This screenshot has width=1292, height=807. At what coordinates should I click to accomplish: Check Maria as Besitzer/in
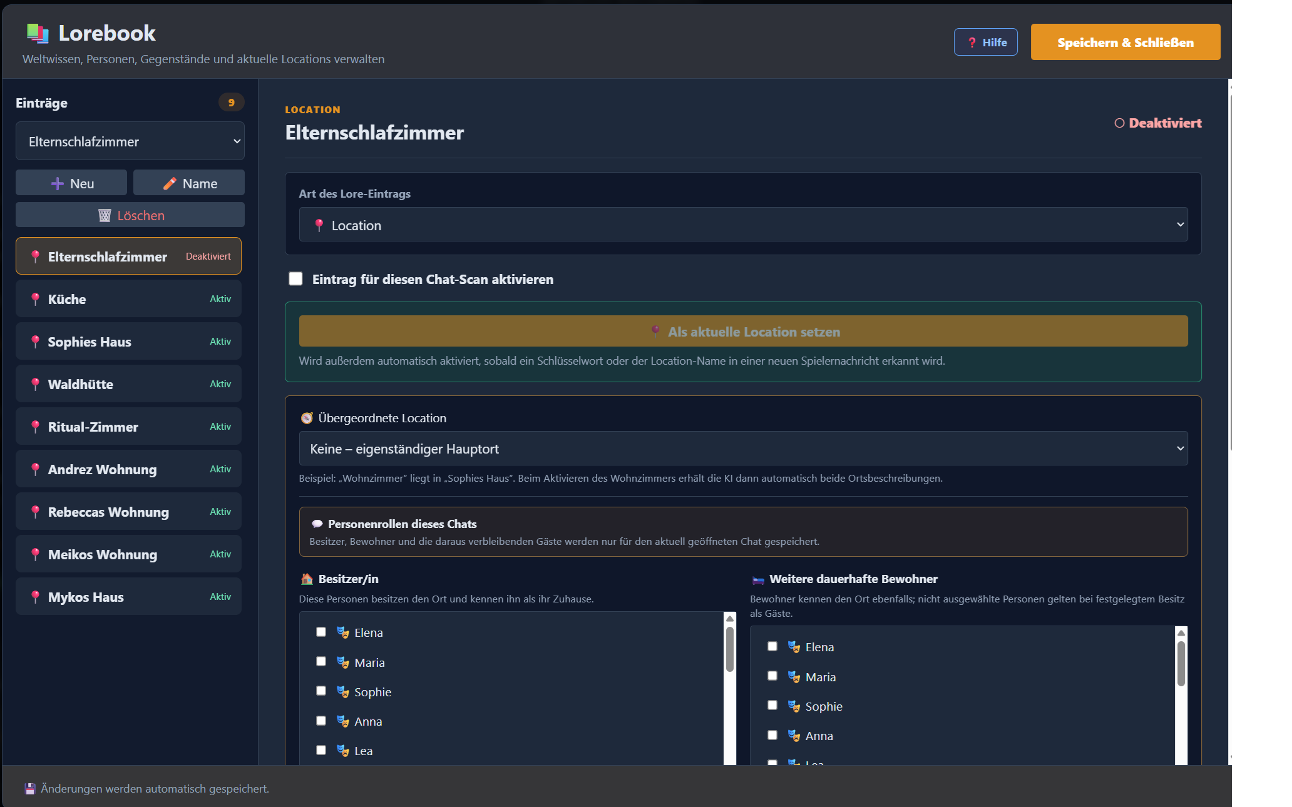tap(321, 661)
